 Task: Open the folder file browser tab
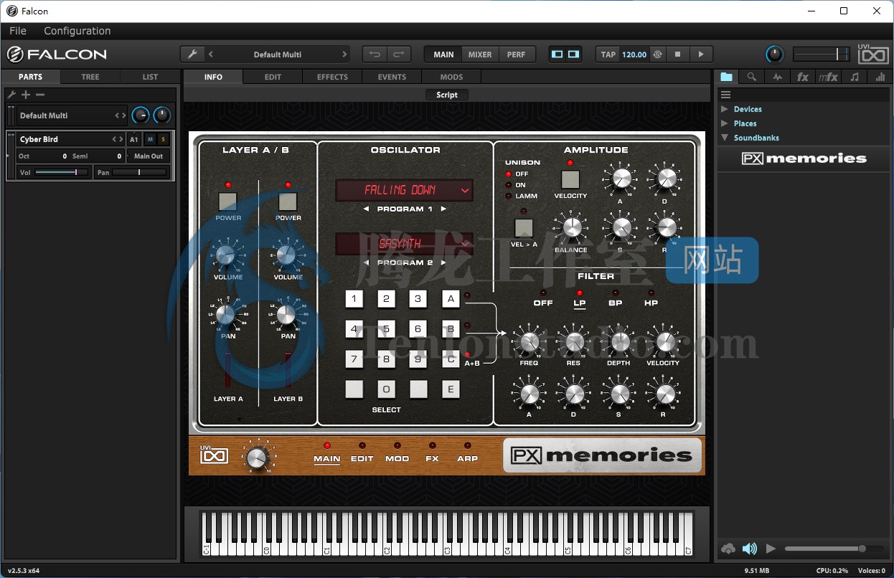(727, 77)
